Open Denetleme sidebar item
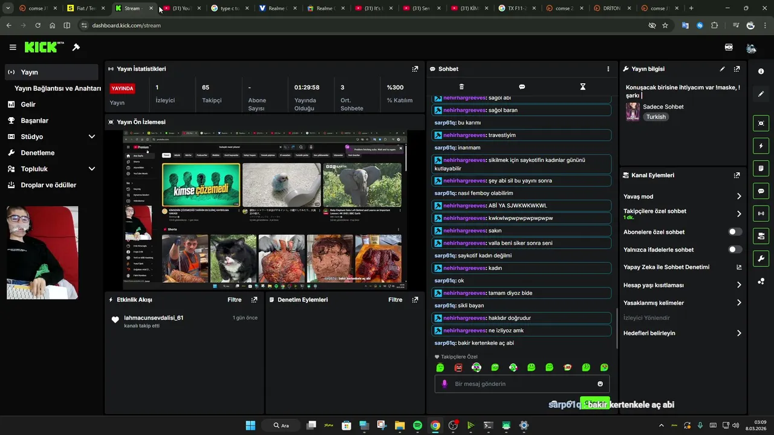Screen dimensions: 774x435 pos(37,153)
